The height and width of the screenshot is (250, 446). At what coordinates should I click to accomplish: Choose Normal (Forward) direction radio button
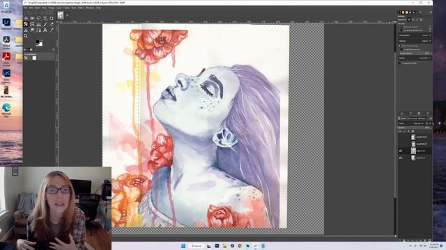(x=401, y=27)
